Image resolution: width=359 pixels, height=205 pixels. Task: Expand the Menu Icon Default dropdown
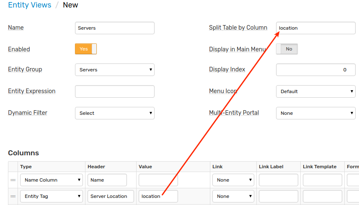(x=316, y=91)
